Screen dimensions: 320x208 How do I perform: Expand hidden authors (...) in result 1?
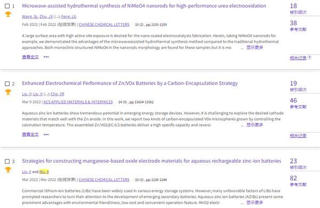click(57, 16)
